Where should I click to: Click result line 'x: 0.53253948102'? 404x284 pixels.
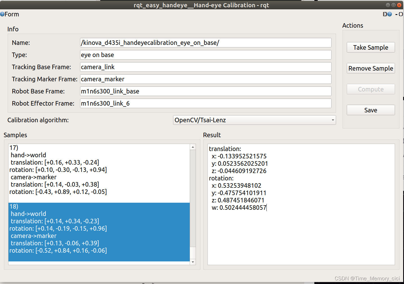tap(237, 185)
